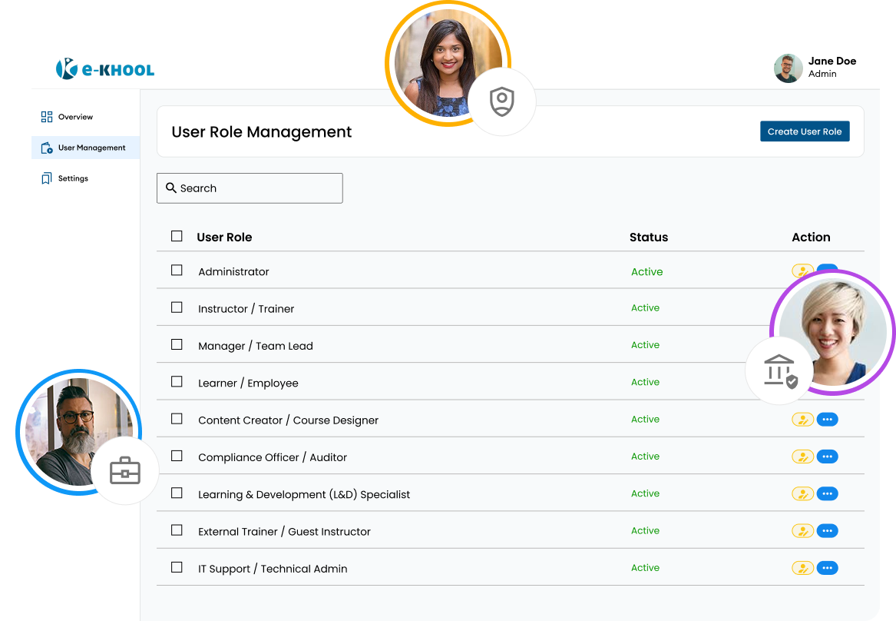
Task: Check the Administrator role checkbox
Action: pyautogui.click(x=177, y=271)
